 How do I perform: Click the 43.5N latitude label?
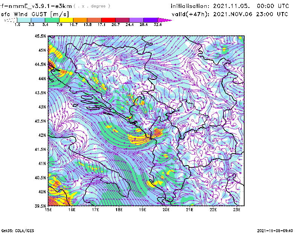pyautogui.click(x=40, y=93)
